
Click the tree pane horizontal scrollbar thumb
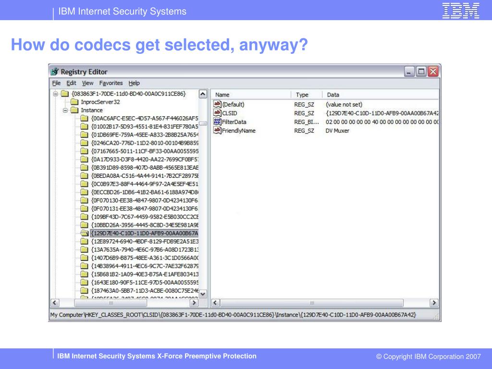pos(111,303)
